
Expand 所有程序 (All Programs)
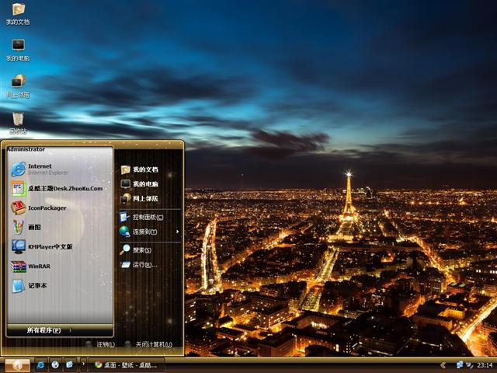47,330
